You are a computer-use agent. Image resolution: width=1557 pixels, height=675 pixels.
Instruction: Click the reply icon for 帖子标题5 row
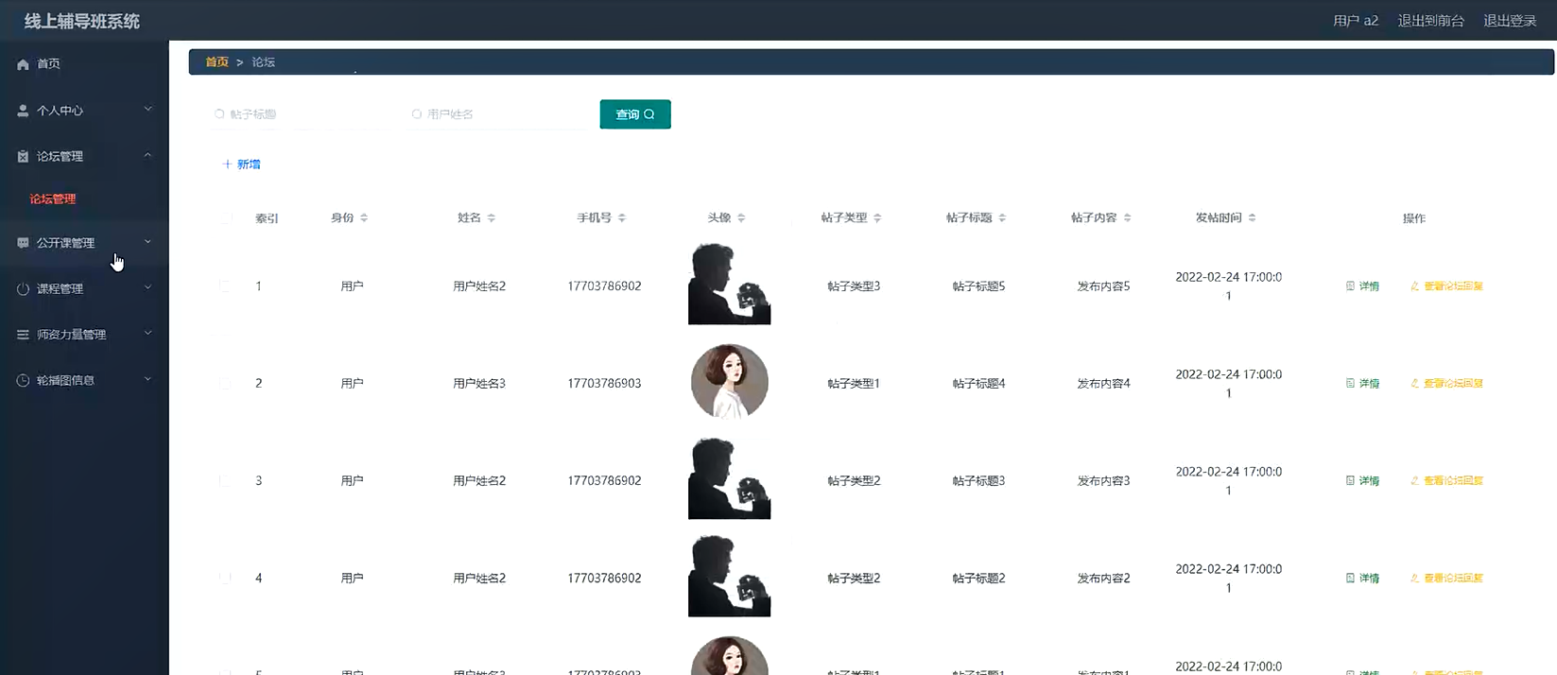(x=1415, y=286)
